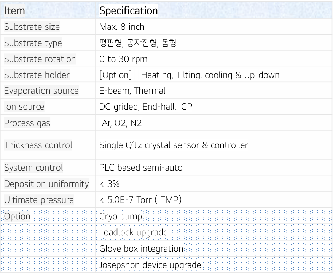Viewport: 333px width, 276px height.
Task: Click the "Josepshon device upgrade" option
Action: pyautogui.click(x=150, y=265)
